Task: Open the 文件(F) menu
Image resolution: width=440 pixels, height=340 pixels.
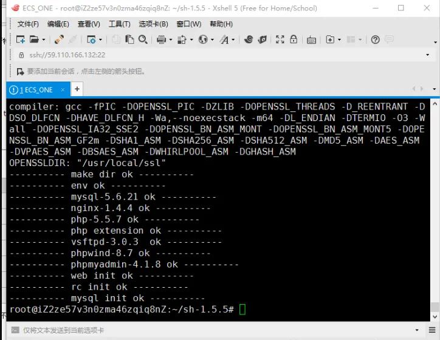Action: tap(28, 24)
